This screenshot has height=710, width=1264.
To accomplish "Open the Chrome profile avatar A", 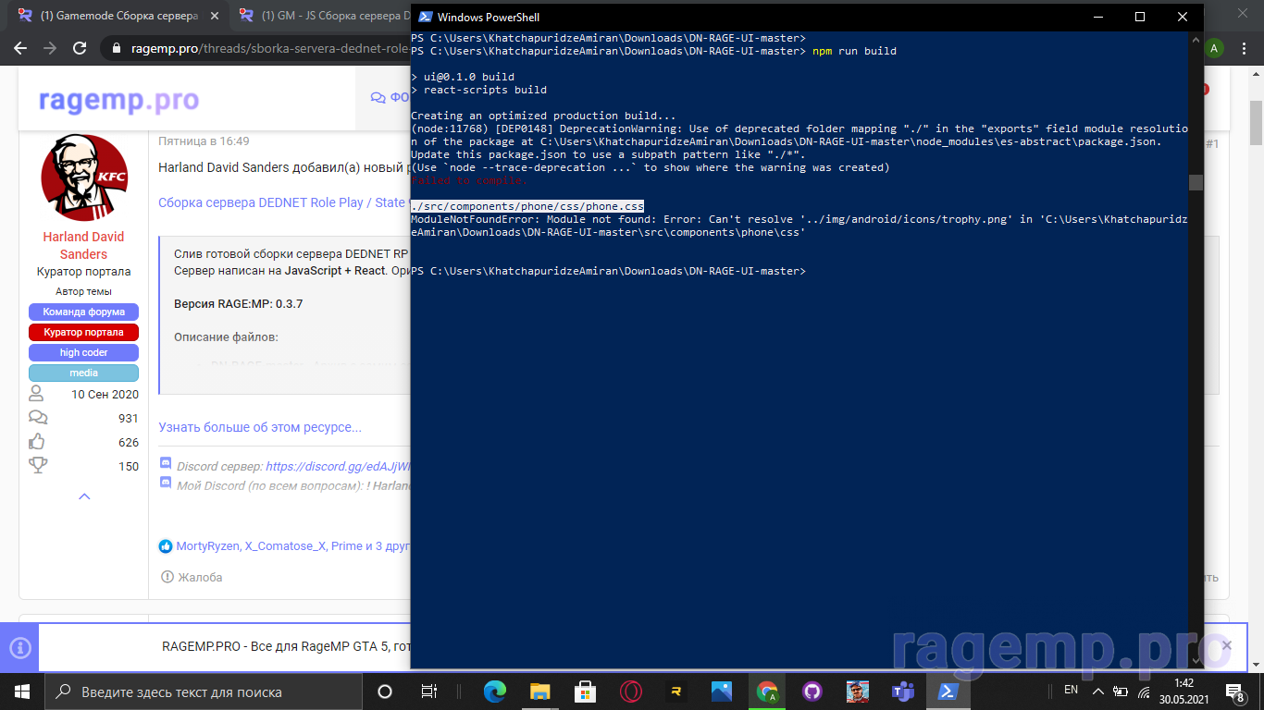I will [1215, 48].
